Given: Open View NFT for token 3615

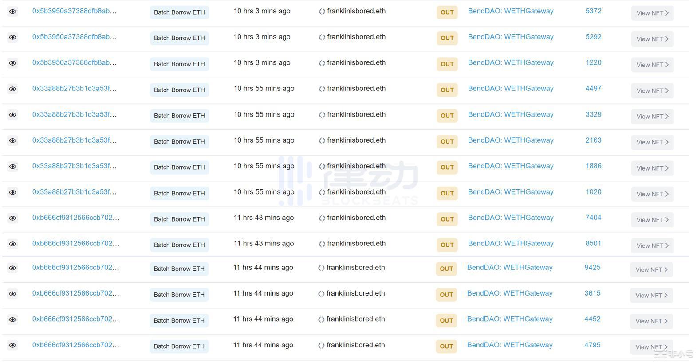Looking at the screenshot, I should (x=651, y=296).
